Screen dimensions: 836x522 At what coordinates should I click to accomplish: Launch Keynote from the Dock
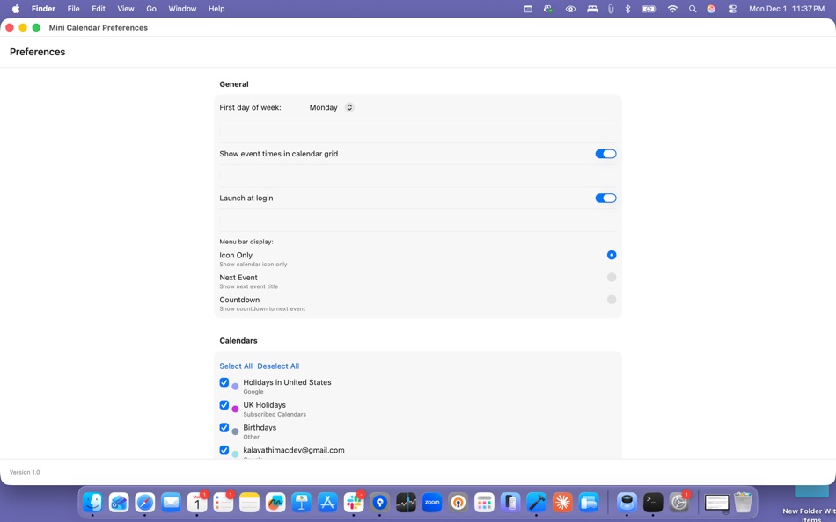click(301, 503)
